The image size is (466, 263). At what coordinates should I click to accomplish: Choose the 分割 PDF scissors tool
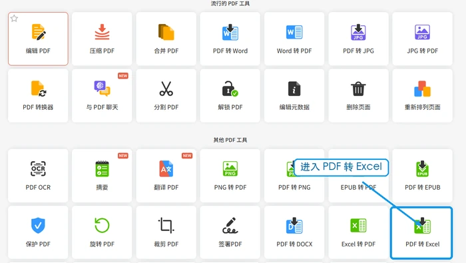(x=166, y=96)
